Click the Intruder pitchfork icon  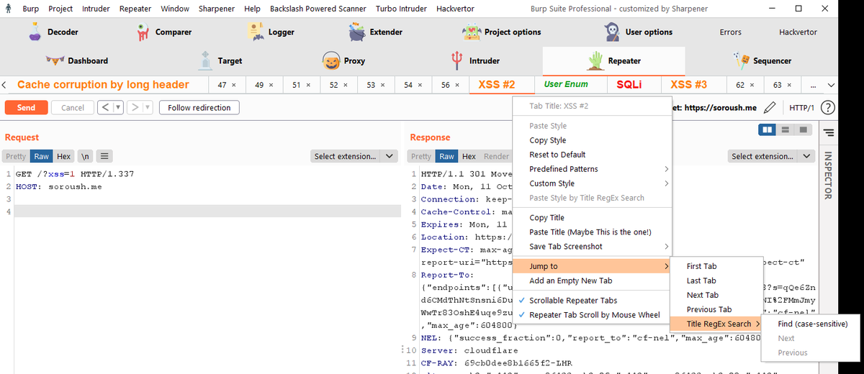tap(456, 60)
